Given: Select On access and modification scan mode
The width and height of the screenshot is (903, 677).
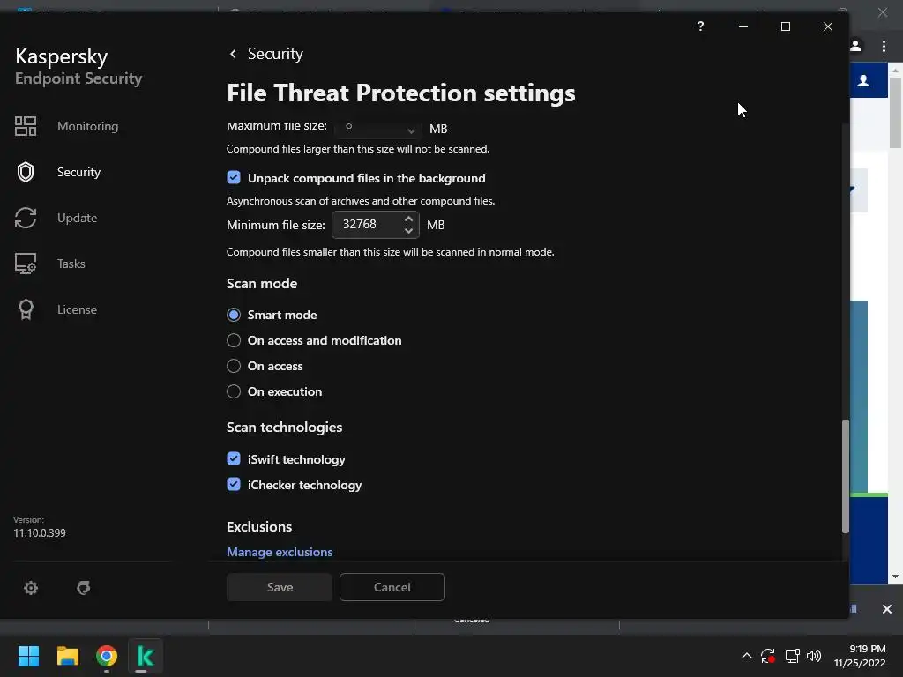Looking at the screenshot, I should point(233,340).
